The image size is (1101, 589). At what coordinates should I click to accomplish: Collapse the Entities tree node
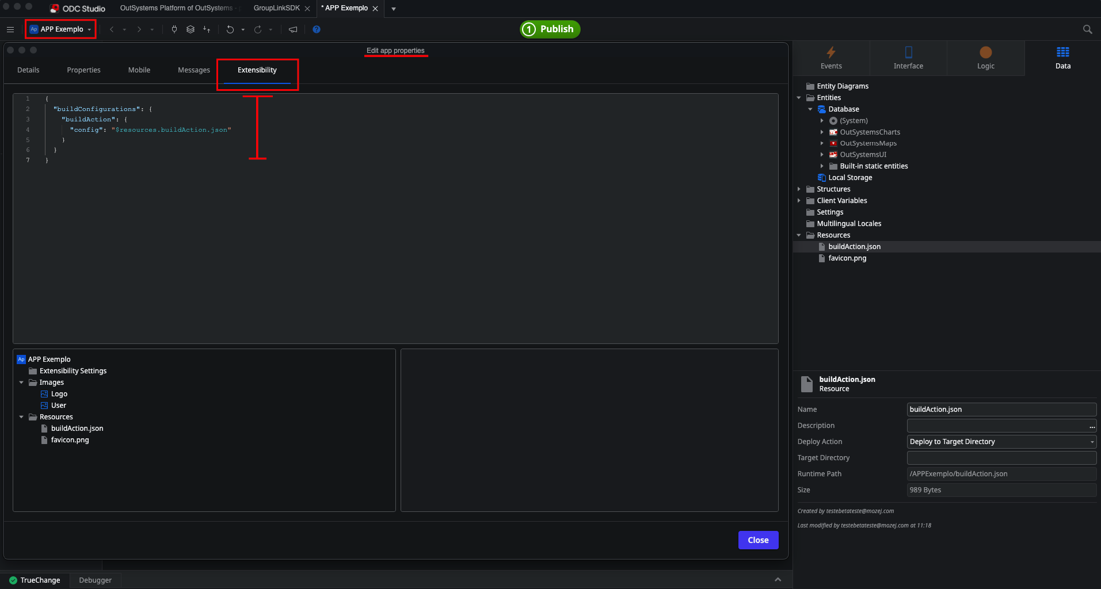pyautogui.click(x=800, y=97)
